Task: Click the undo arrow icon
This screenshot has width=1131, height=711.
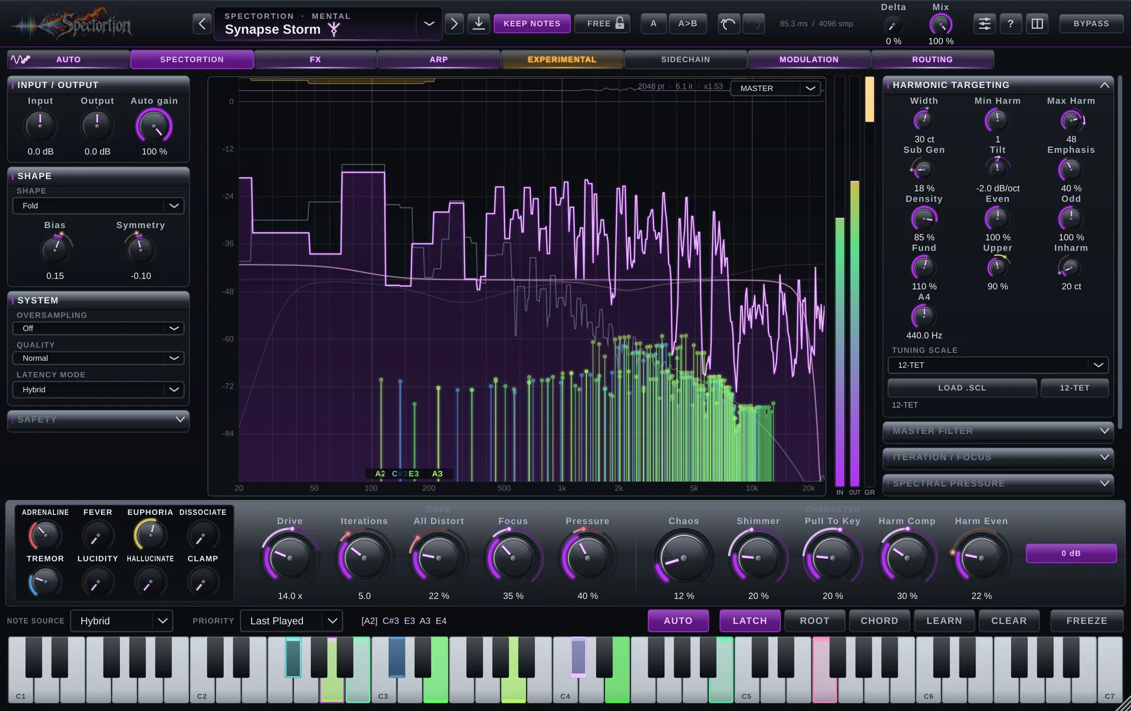Action: [x=728, y=24]
